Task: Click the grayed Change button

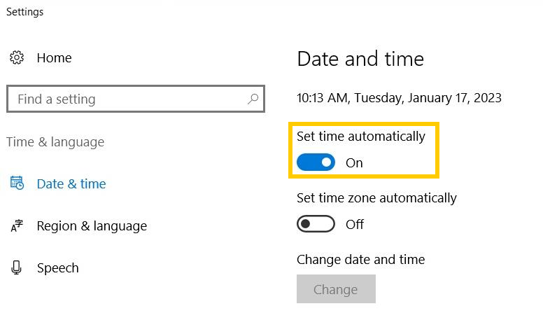Action: pyautogui.click(x=336, y=288)
